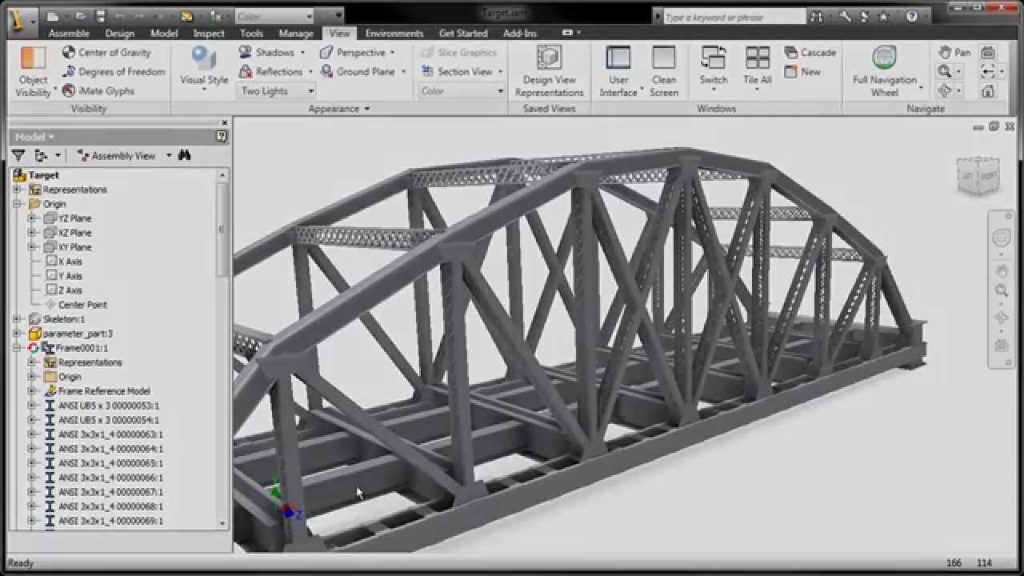Image resolution: width=1024 pixels, height=576 pixels.
Task: Toggle iMate Glyphs display
Action: pyautogui.click(x=99, y=90)
